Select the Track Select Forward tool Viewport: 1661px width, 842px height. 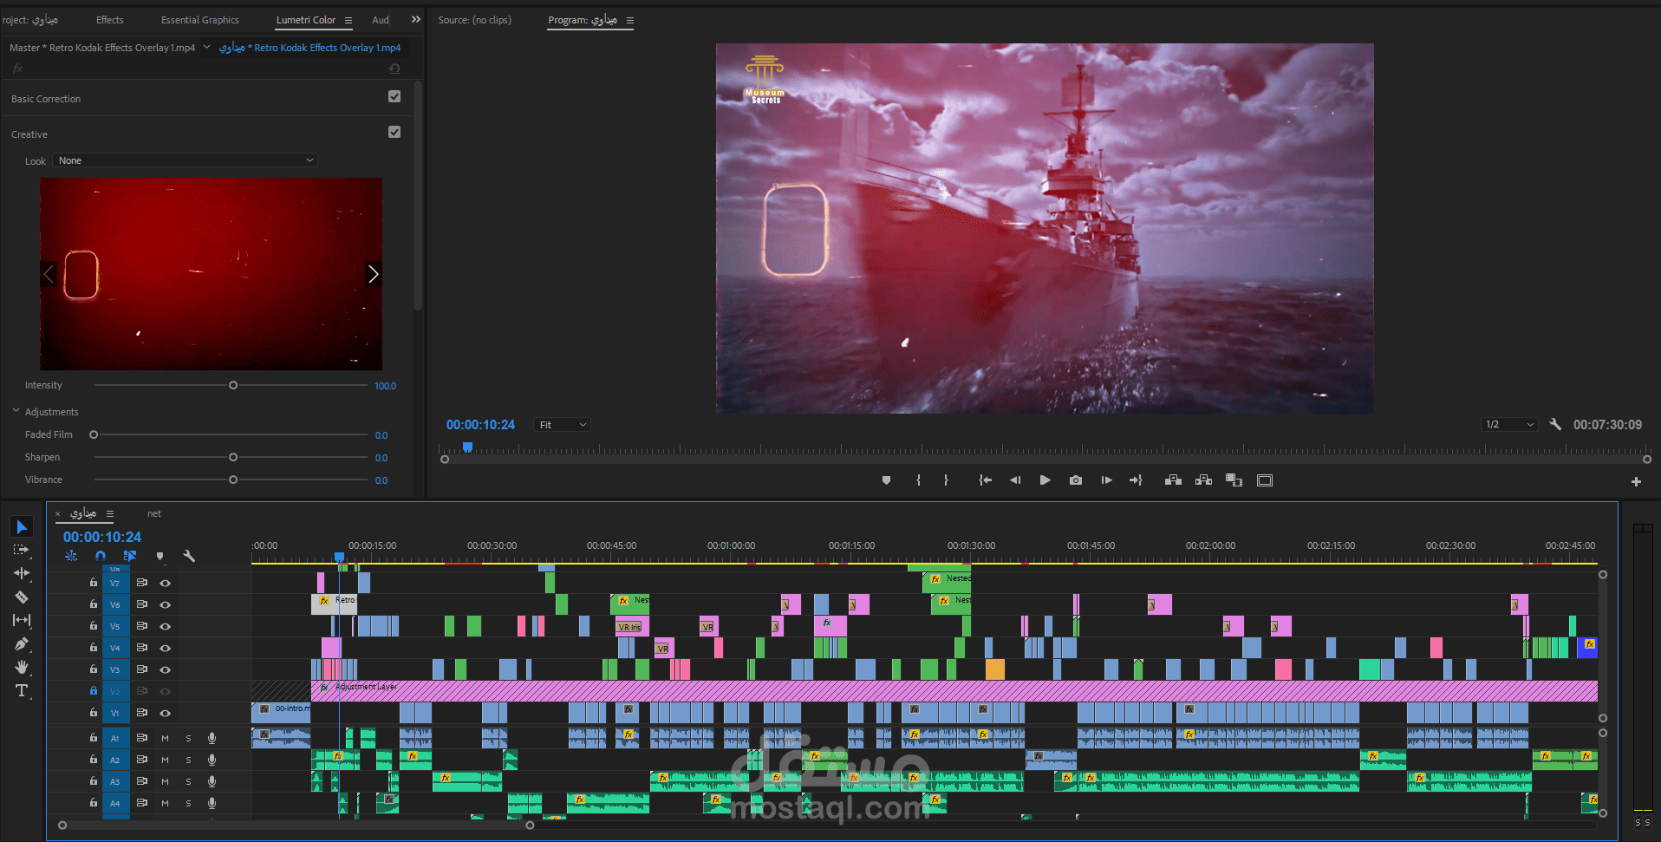click(x=22, y=551)
